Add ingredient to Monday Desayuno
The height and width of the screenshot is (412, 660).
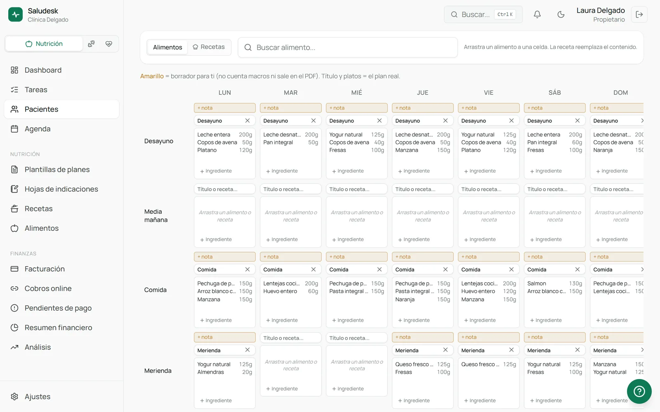pos(216,171)
